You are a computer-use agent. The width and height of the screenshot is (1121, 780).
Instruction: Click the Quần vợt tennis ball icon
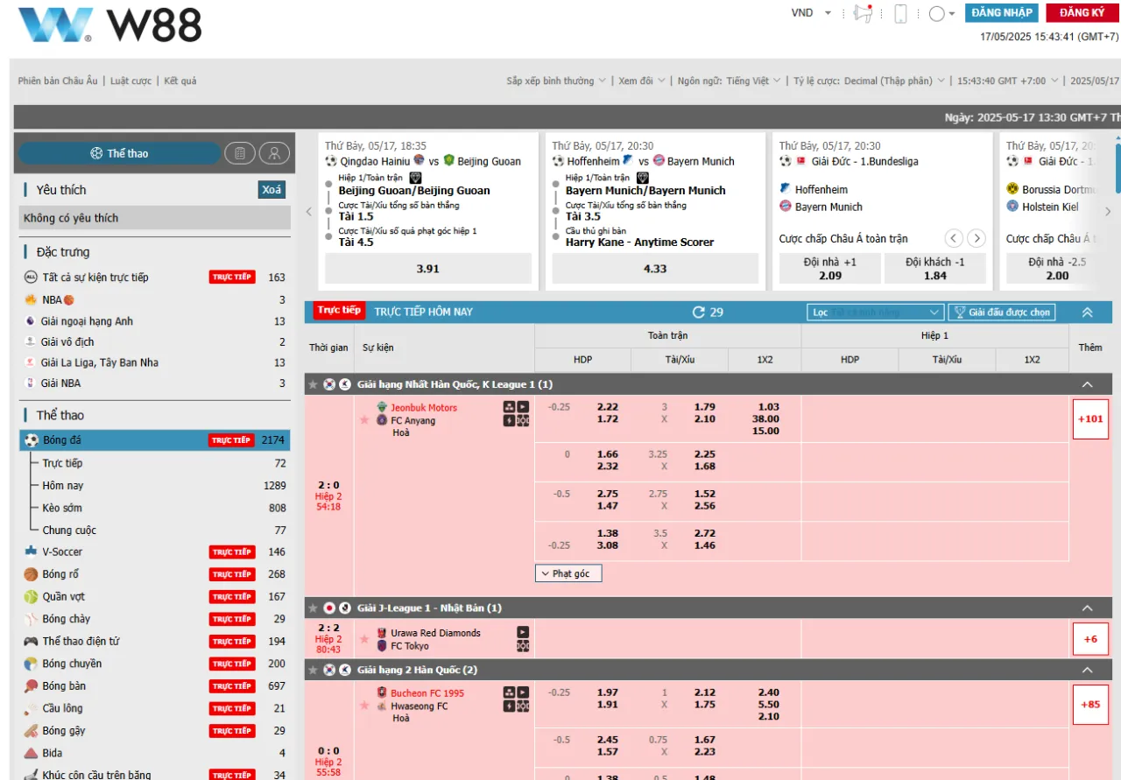pos(31,597)
